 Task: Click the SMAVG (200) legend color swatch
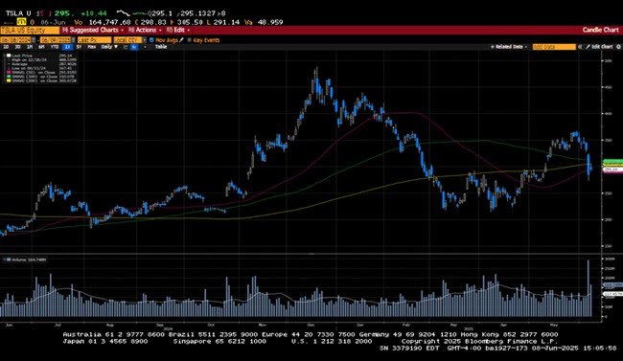tap(9, 80)
